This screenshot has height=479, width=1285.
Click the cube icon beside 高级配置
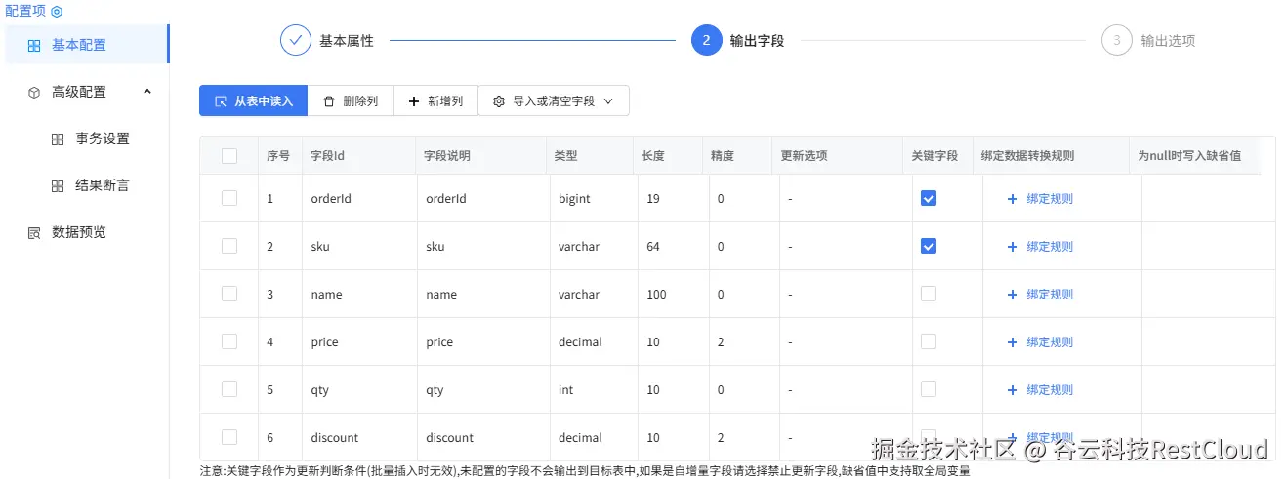click(x=34, y=92)
